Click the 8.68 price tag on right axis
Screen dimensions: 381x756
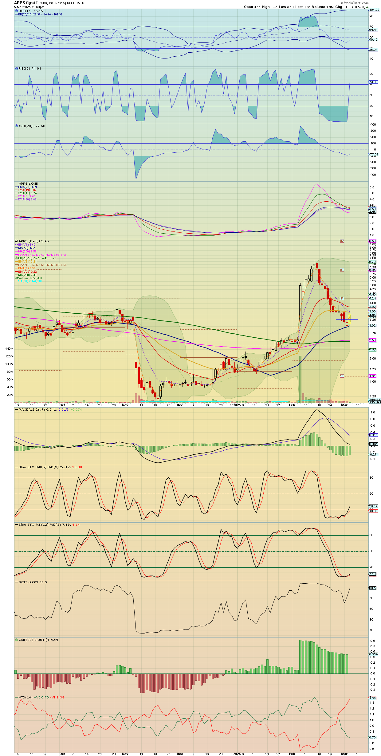coord(372,241)
